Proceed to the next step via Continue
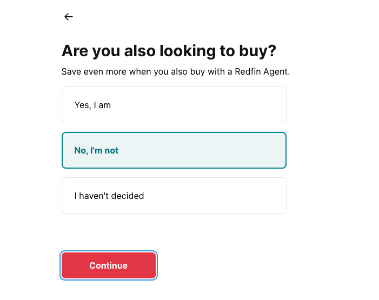The image size is (379, 300). (x=109, y=265)
